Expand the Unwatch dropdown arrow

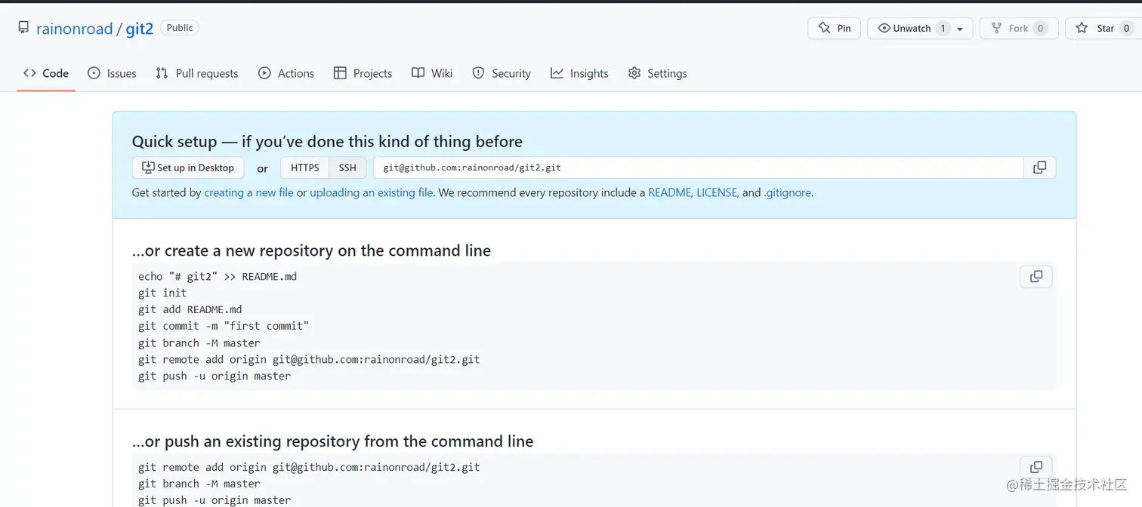pyautogui.click(x=960, y=29)
